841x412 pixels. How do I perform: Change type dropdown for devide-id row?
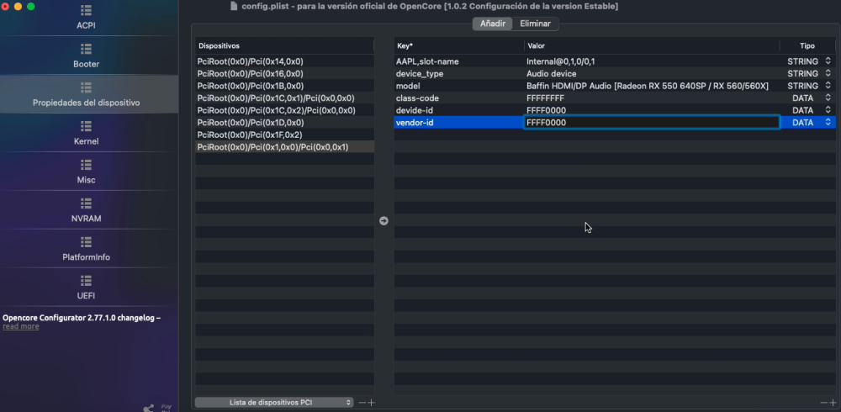tap(828, 110)
